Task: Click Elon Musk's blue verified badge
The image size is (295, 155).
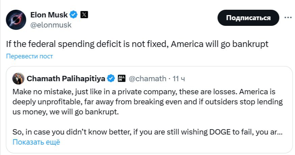Action: pos(74,15)
